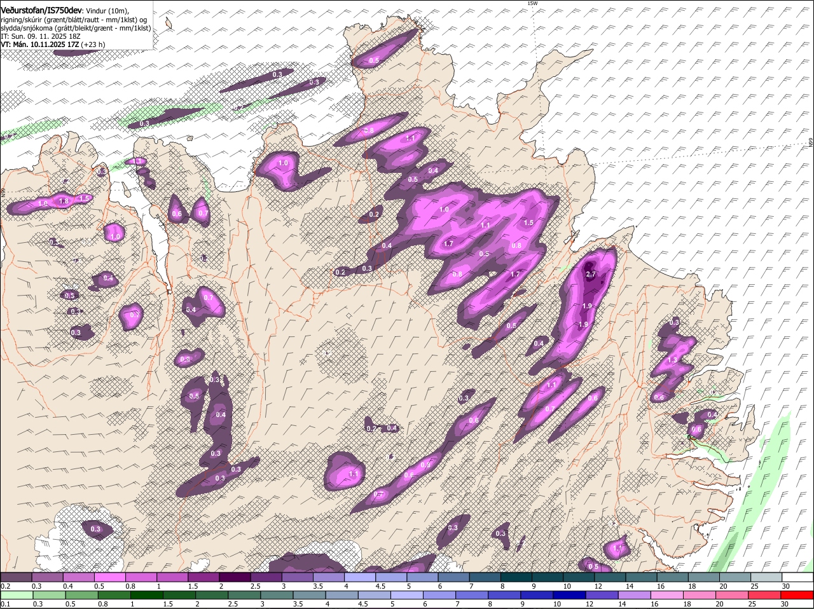
Task: Click the 1.3 precipitation value on the map
Action: (673, 360)
